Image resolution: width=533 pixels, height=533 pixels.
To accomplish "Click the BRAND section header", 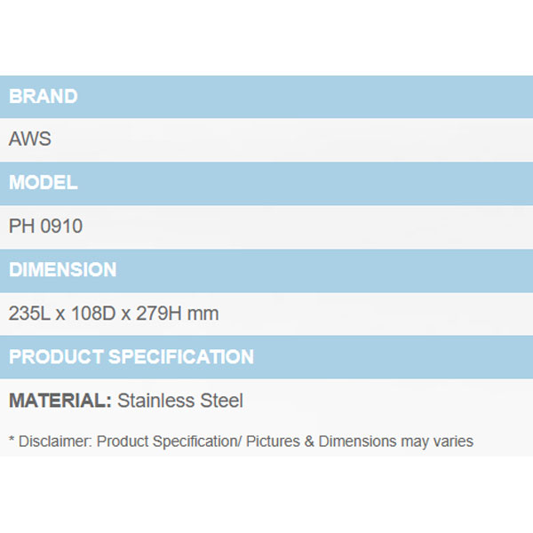I will pos(44,96).
